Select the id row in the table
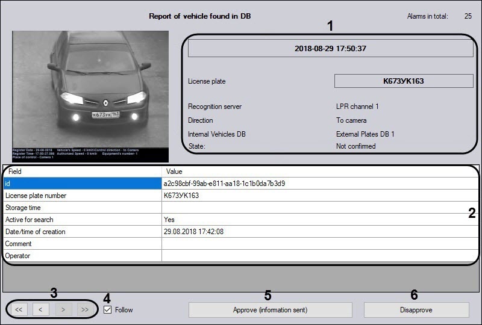The width and height of the screenshot is (482, 325). tap(82, 184)
